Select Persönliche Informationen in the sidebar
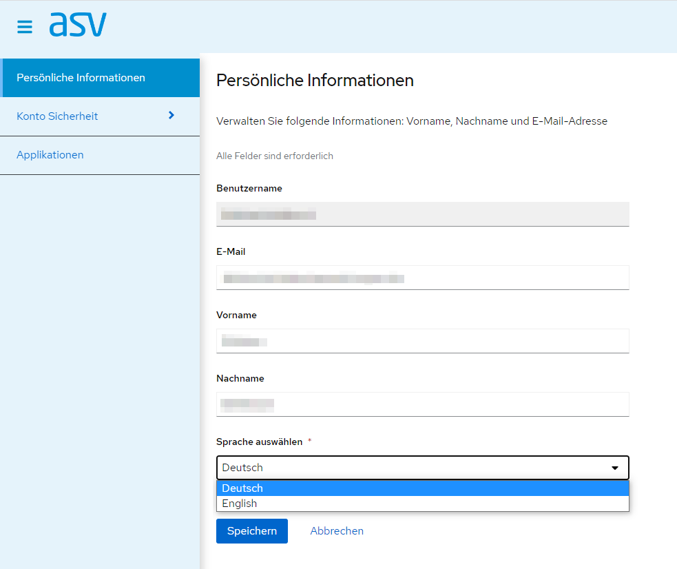The width and height of the screenshot is (677, 569). (x=100, y=78)
